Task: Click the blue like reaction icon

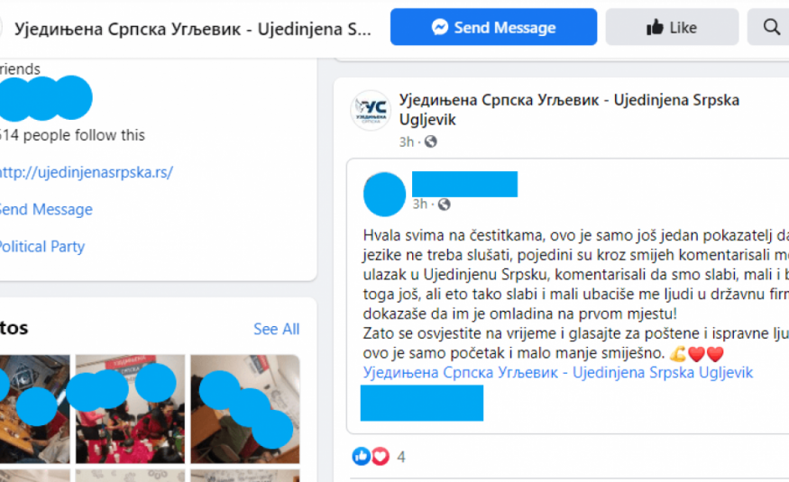Action: click(362, 456)
